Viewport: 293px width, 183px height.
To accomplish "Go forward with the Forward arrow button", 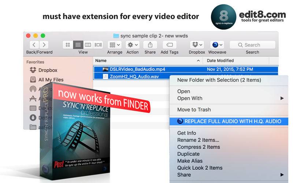I will [44, 45].
